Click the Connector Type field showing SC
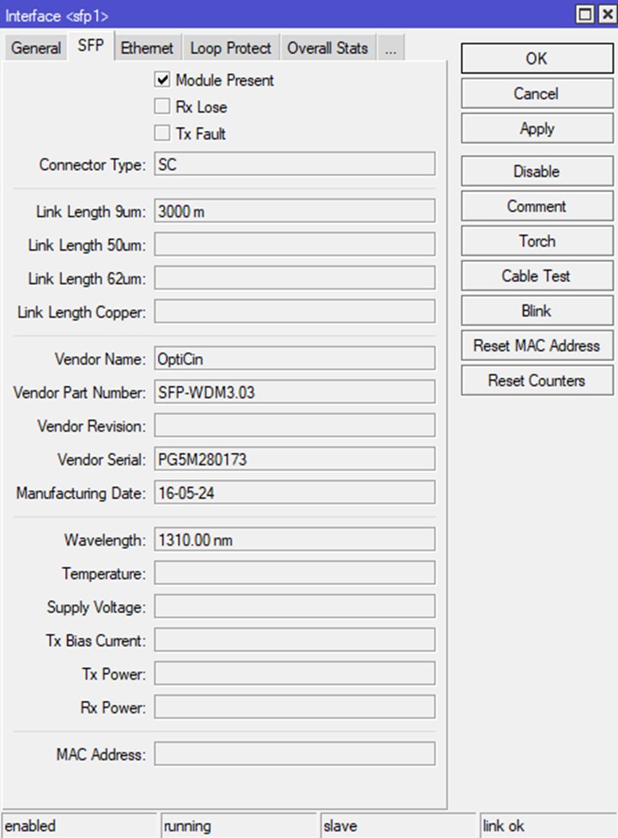 click(x=294, y=164)
